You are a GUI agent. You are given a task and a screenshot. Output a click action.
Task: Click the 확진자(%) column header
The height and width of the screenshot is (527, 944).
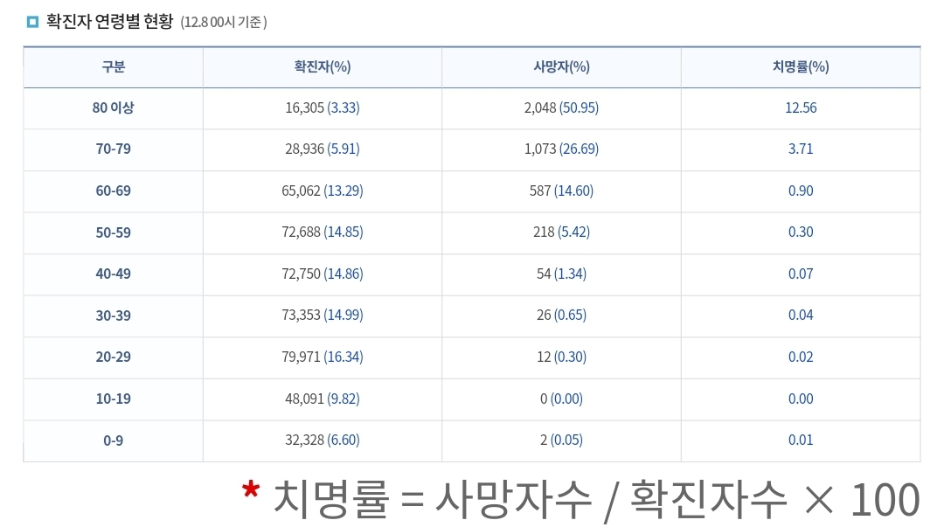[322, 66]
